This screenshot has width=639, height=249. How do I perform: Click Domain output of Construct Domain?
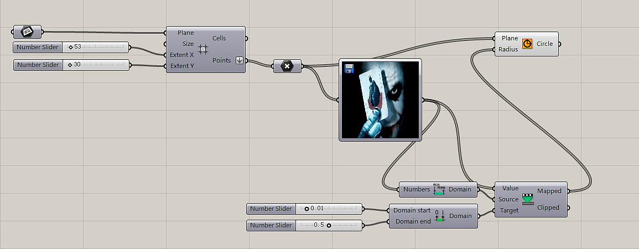pos(460,216)
